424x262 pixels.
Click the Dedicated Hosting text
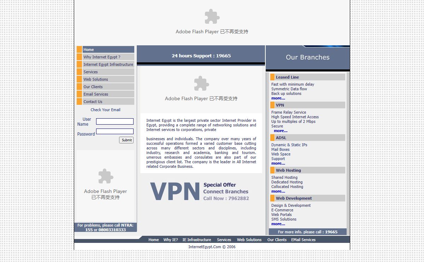point(287,182)
